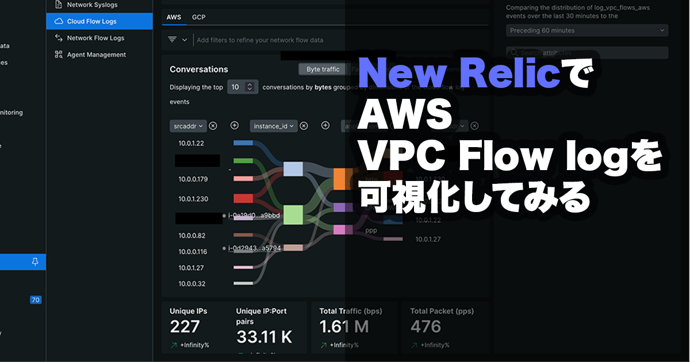This screenshot has width=690, height=362.
Task: Click the ppp label in the Sankey chart
Action: 371,230
